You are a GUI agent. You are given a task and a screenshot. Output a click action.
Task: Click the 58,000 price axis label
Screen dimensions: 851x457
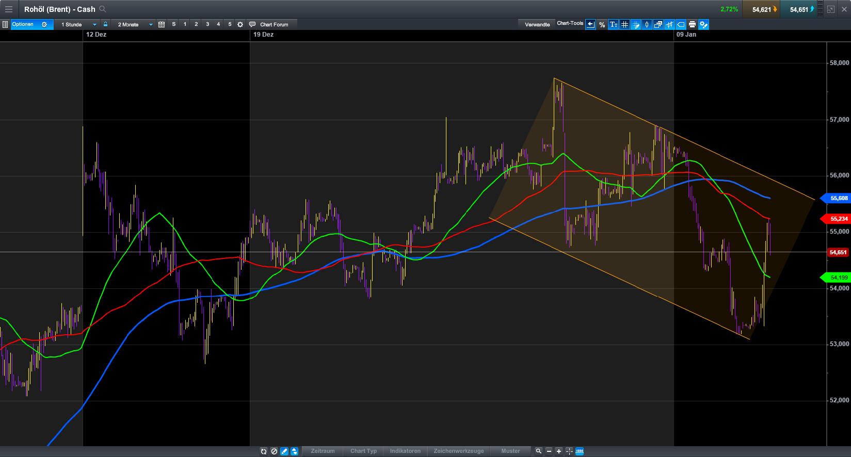click(x=839, y=63)
